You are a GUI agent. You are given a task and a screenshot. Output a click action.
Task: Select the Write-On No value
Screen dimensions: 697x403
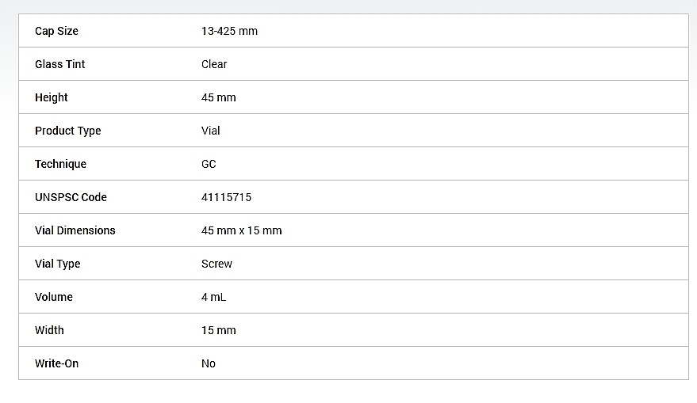click(209, 363)
